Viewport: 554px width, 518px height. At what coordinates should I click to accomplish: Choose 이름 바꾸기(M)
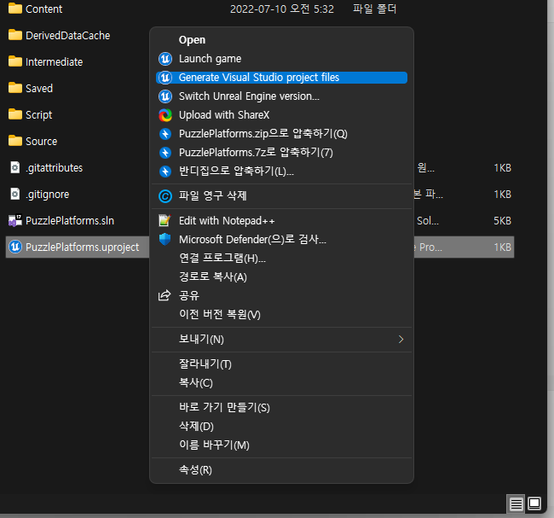pyautogui.click(x=281, y=445)
